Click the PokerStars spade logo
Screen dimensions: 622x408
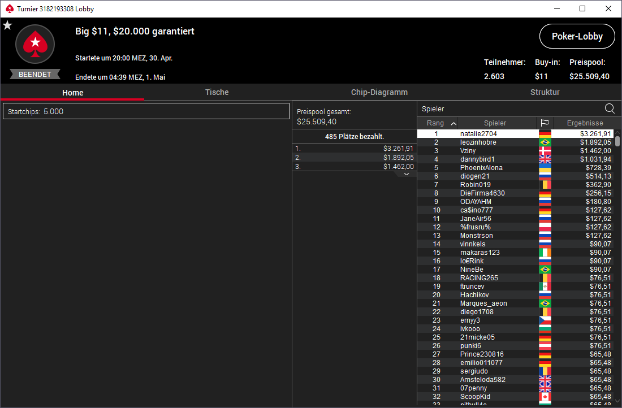35,44
